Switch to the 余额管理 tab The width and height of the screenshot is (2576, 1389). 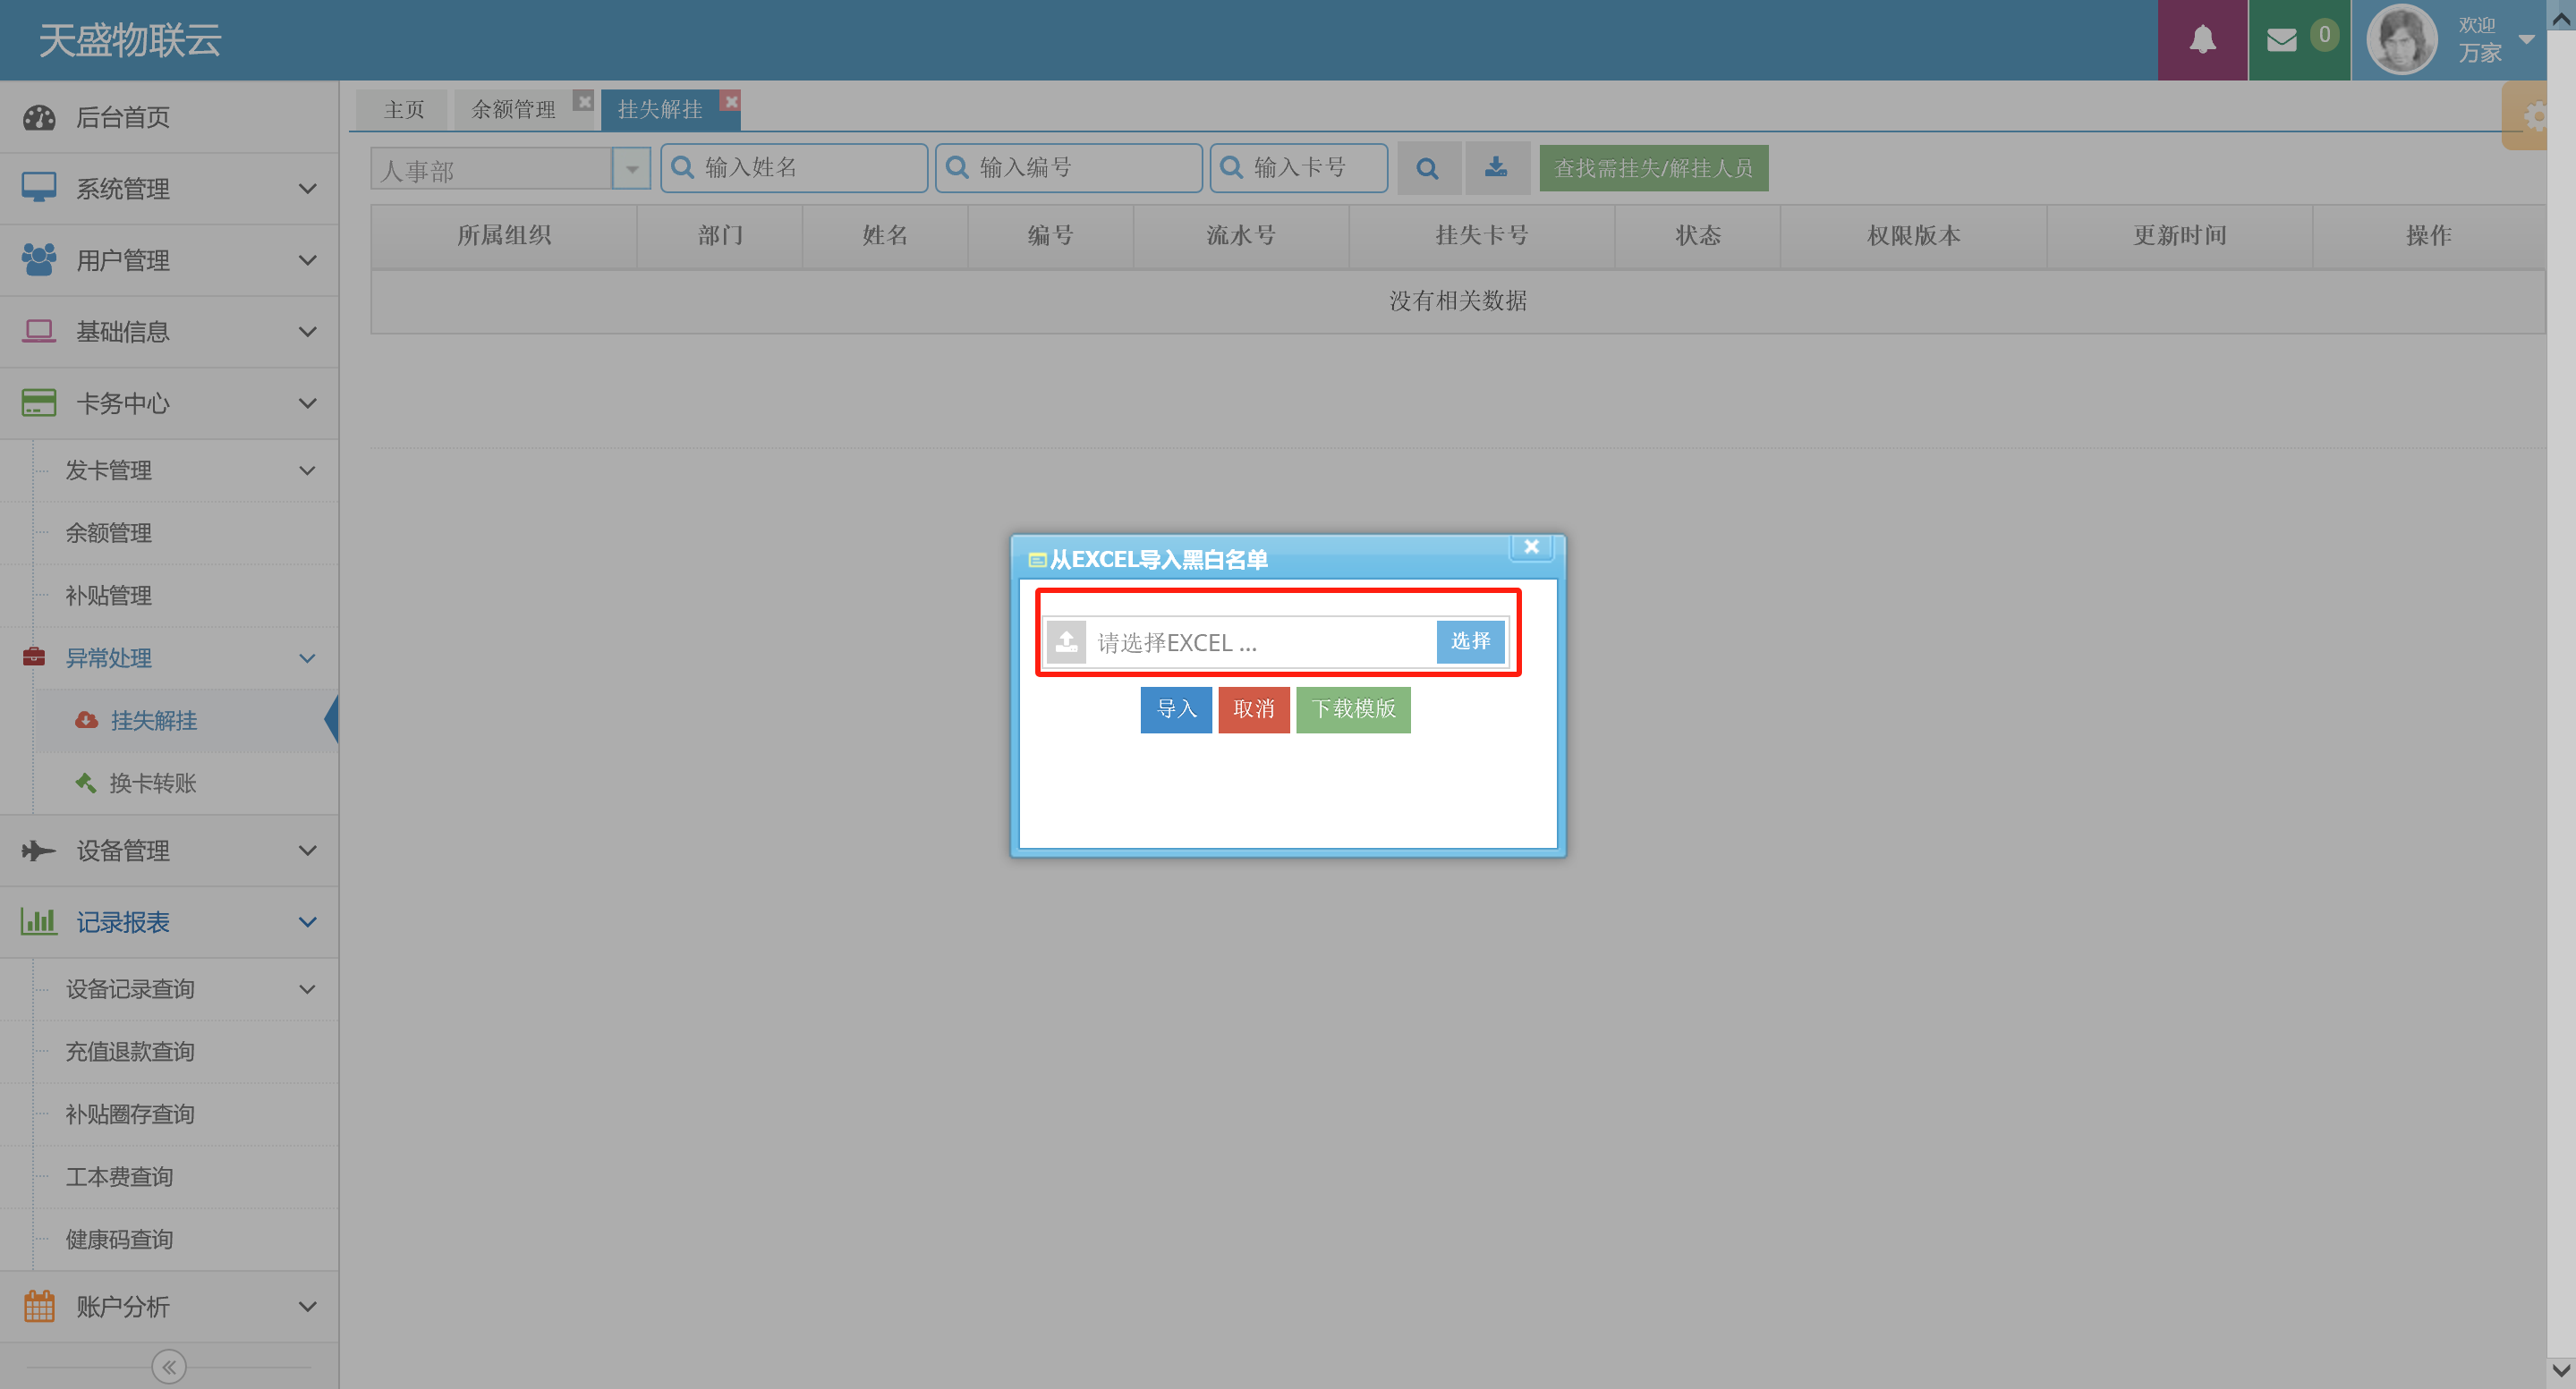point(513,109)
